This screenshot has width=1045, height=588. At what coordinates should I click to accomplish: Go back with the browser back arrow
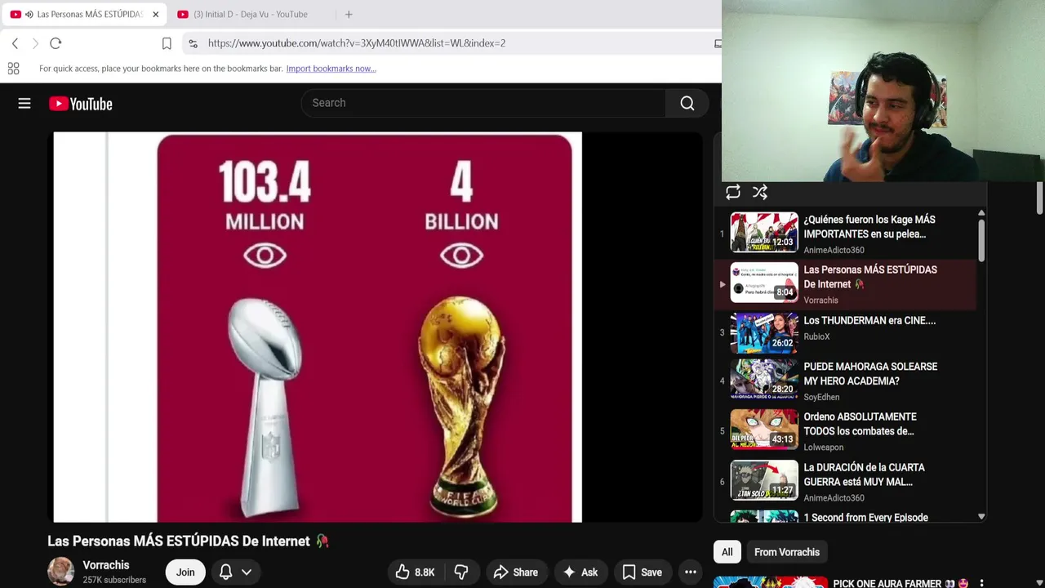point(15,43)
